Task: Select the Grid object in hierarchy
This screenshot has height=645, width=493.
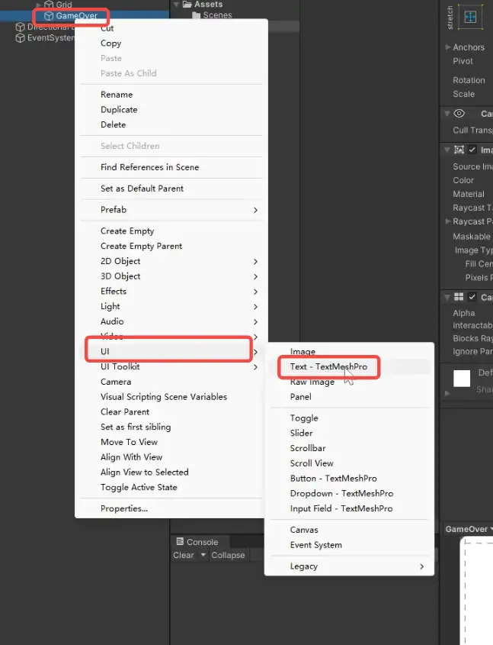Action: (x=64, y=5)
